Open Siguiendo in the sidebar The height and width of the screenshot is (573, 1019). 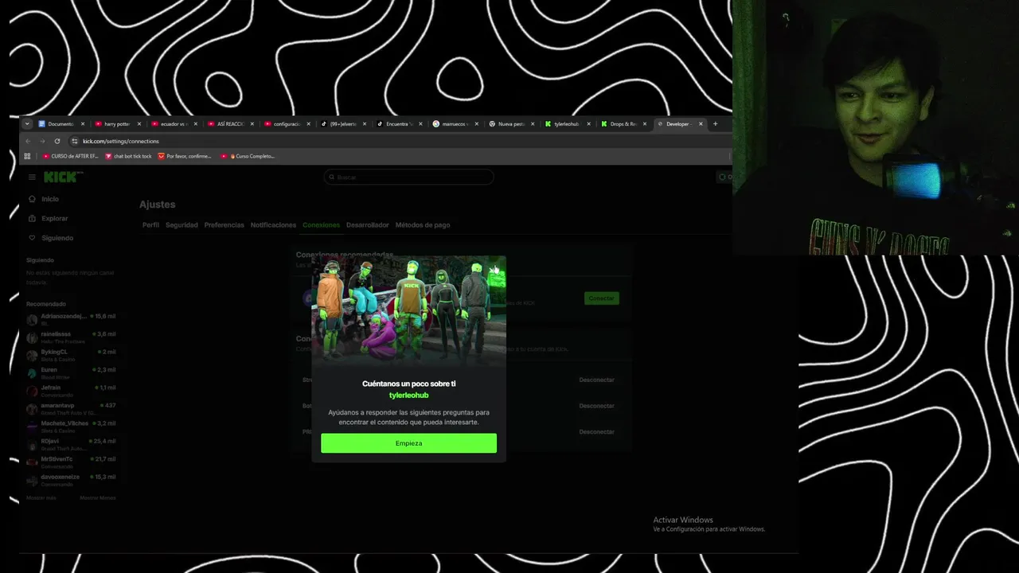tap(57, 238)
